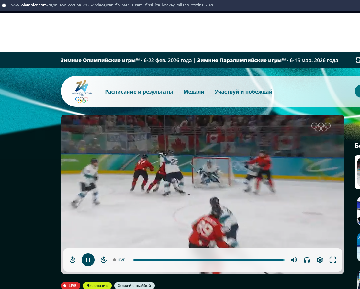
Task: Go to the Медали page
Action: pos(194,92)
